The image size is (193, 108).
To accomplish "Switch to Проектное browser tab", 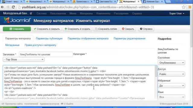I will tap(83, 1).
